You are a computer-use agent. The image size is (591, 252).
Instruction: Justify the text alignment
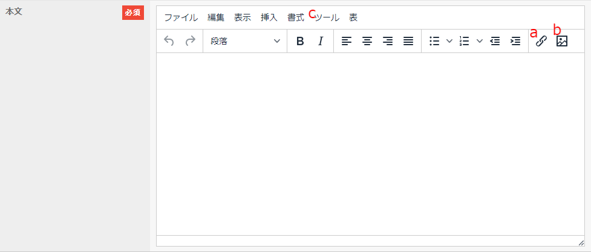tap(408, 41)
